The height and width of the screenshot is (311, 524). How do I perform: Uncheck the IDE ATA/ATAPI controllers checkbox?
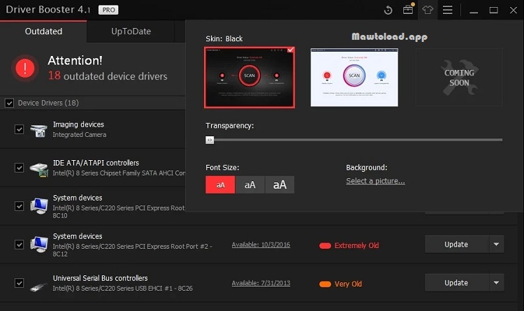pyautogui.click(x=19, y=168)
